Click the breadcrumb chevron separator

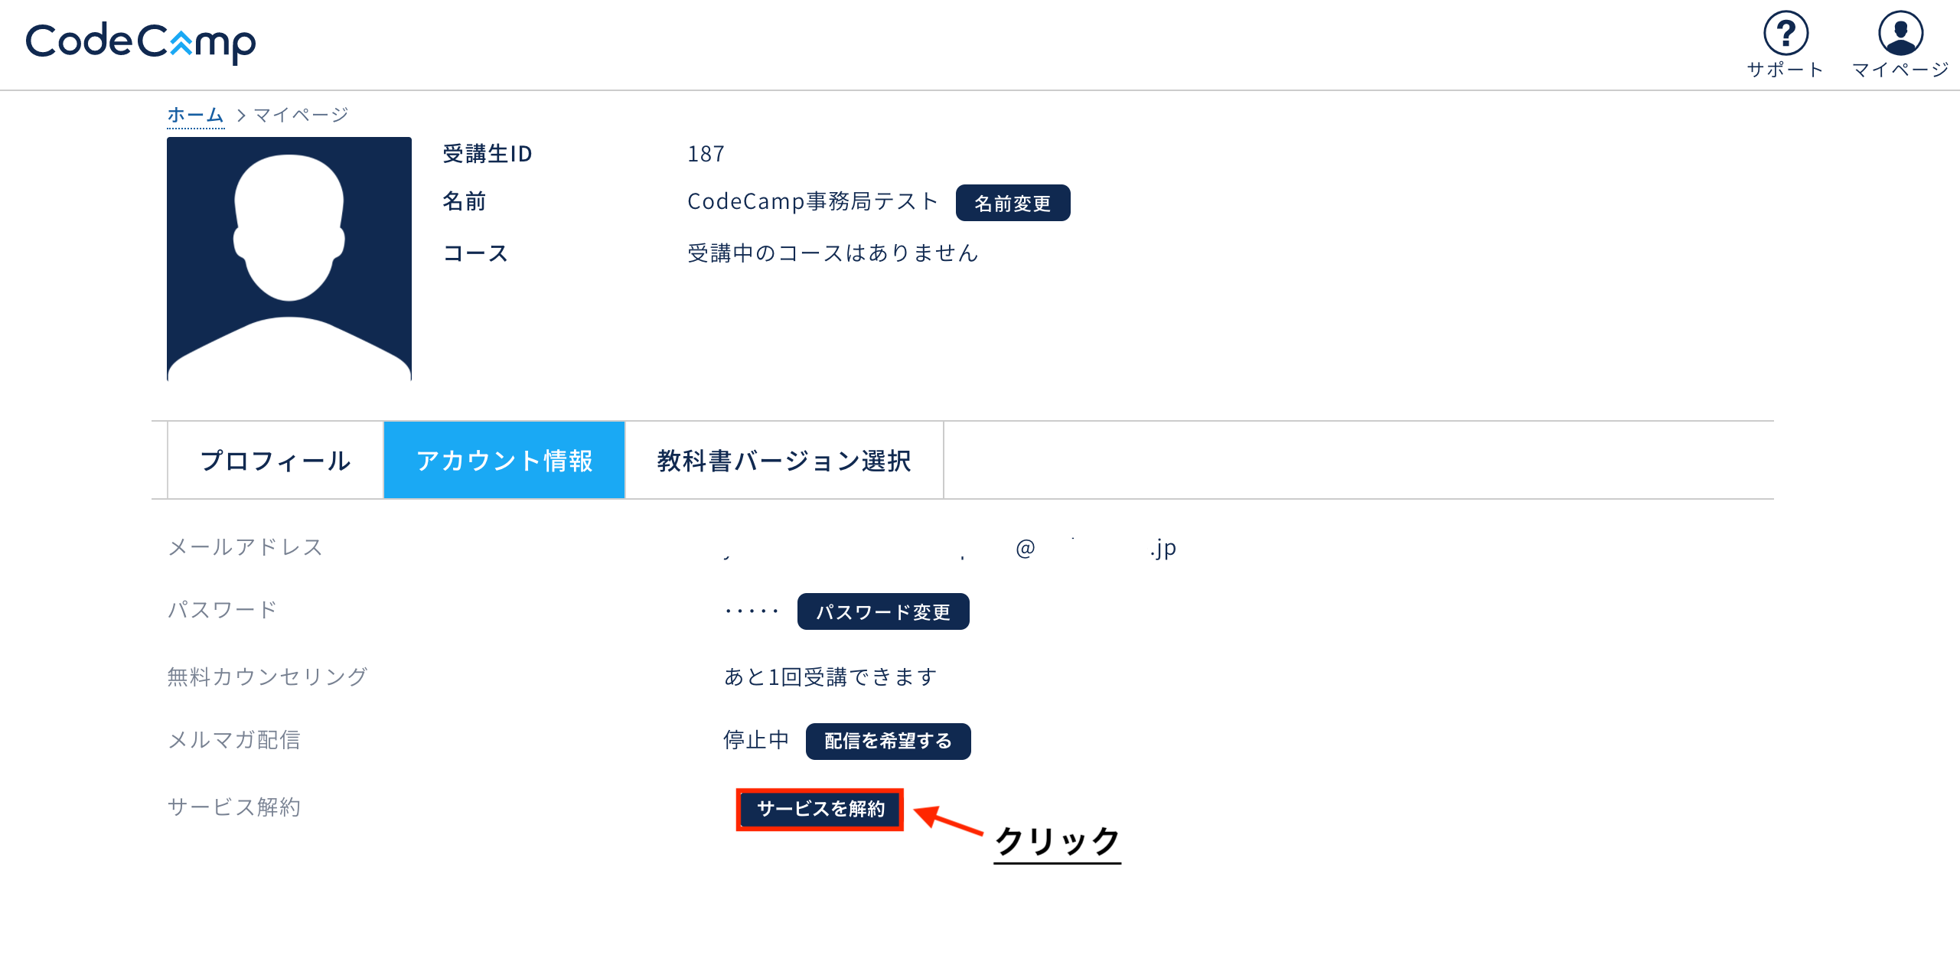(x=241, y=115)
